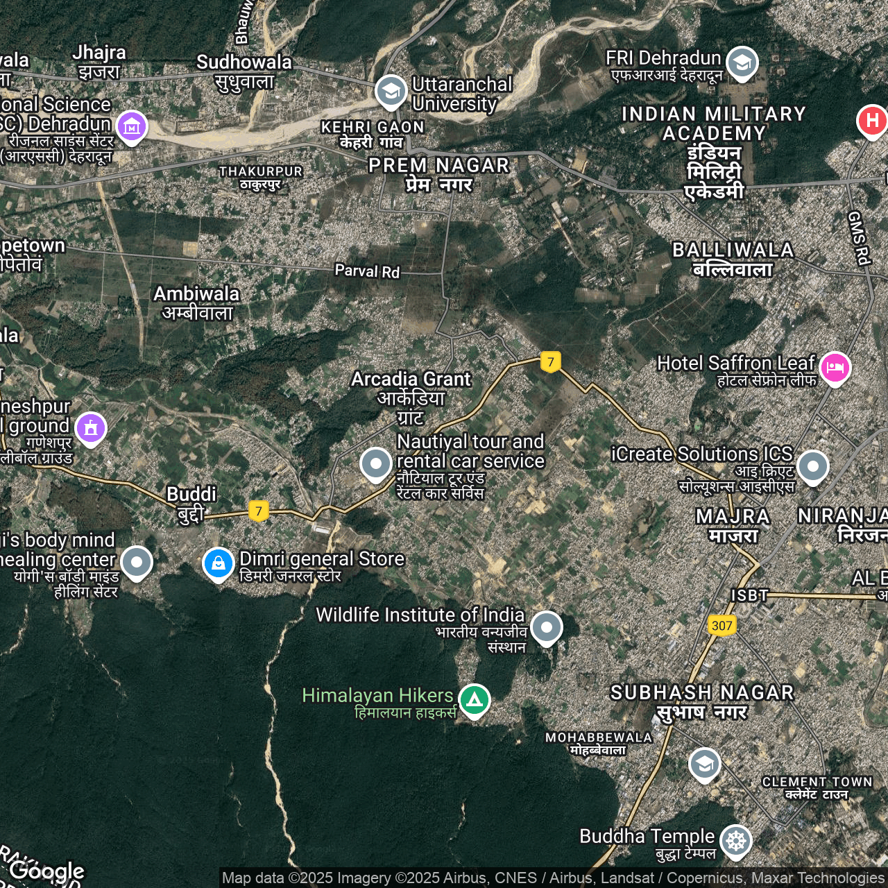Click the route 307 highway shield
The width and height of the screenshot is (888, 888).
click(x=721, y=625)
